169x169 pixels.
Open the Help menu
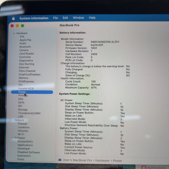pyautogui.click(x=92, y=18)
